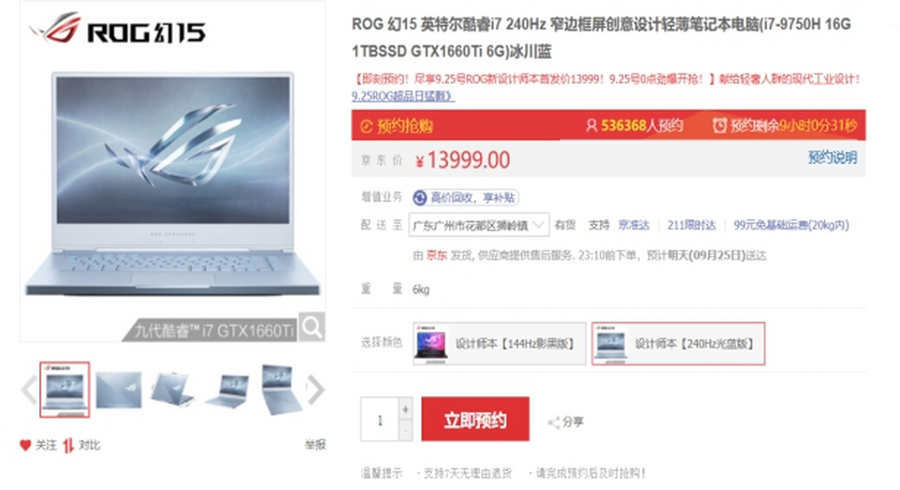The image size is (900, 490).
Task: Select the 设计师本【144Hz影黑版】 option
Action: click(x=499, y=344)
